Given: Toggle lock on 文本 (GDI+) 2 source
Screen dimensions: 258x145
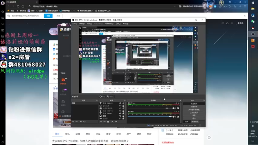Looking at the screenshot, I should [123, 111].
